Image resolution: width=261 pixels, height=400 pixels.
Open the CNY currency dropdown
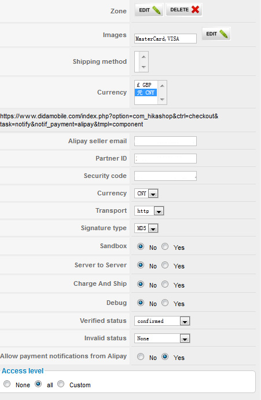coord(146,194)
